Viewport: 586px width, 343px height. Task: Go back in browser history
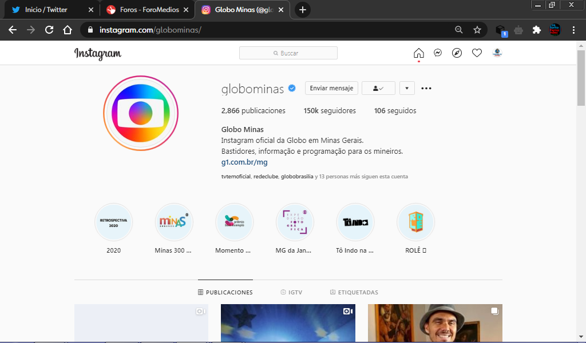pyautogui.click(x=13, y=30)
